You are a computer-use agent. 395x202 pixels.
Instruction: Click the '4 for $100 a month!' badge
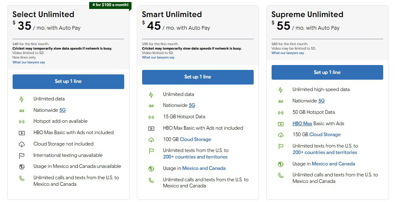[x=110, y=5]
